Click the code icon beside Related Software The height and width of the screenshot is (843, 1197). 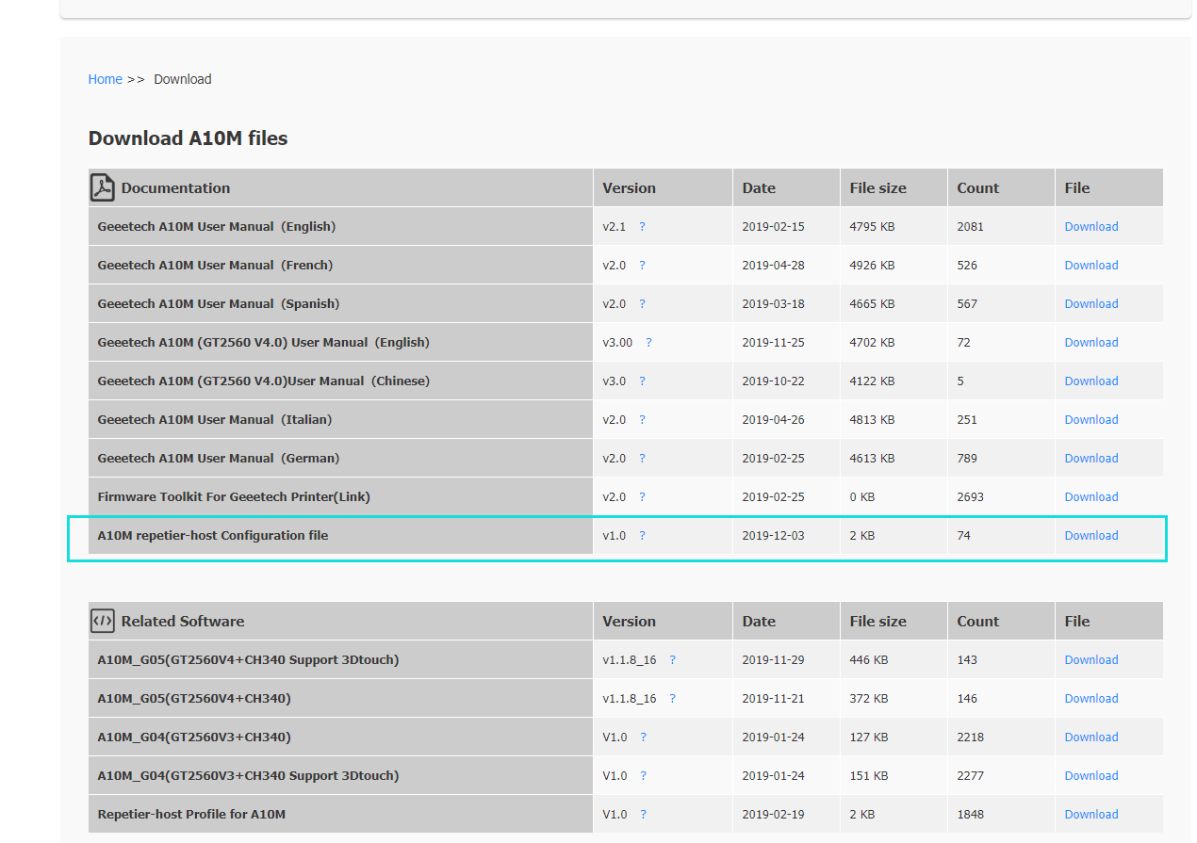102,621
